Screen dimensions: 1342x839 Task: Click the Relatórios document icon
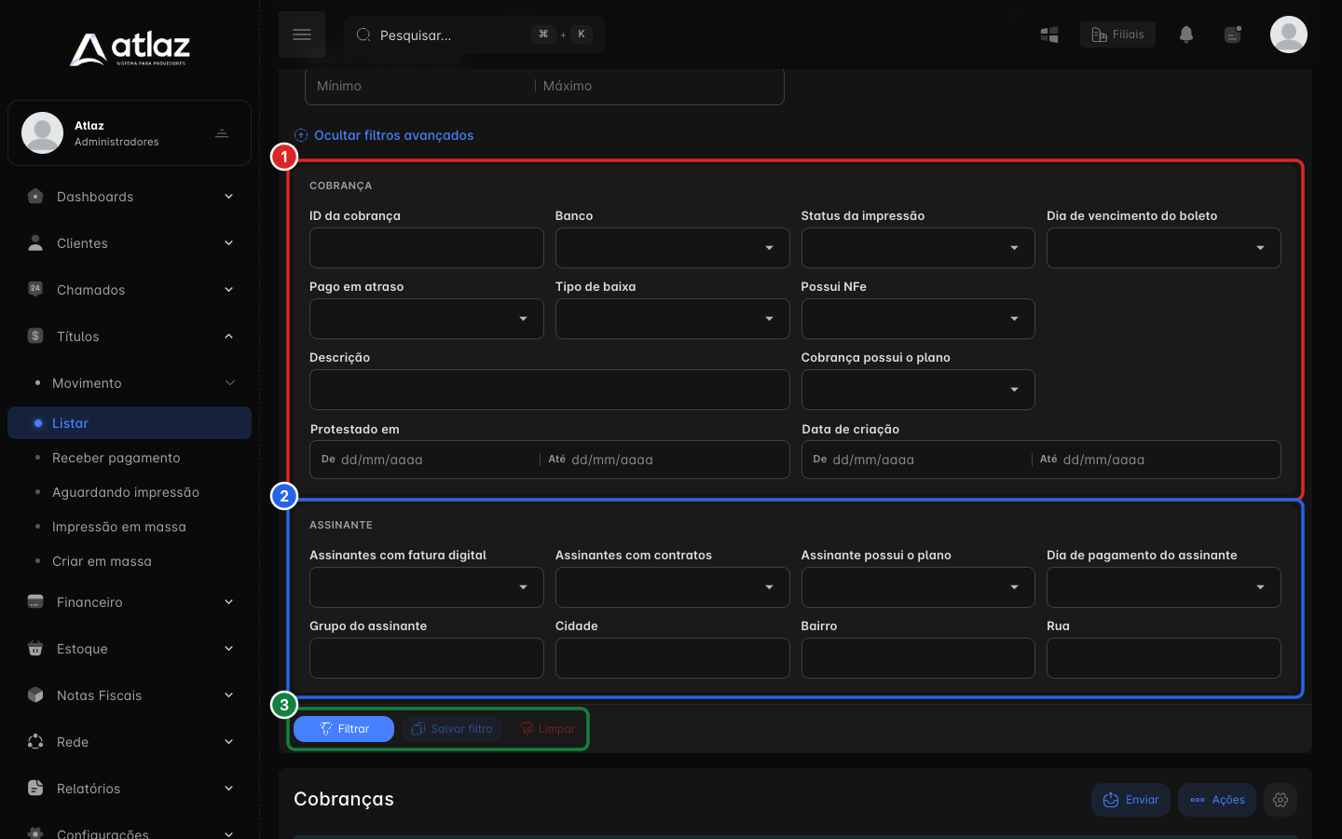35,788
